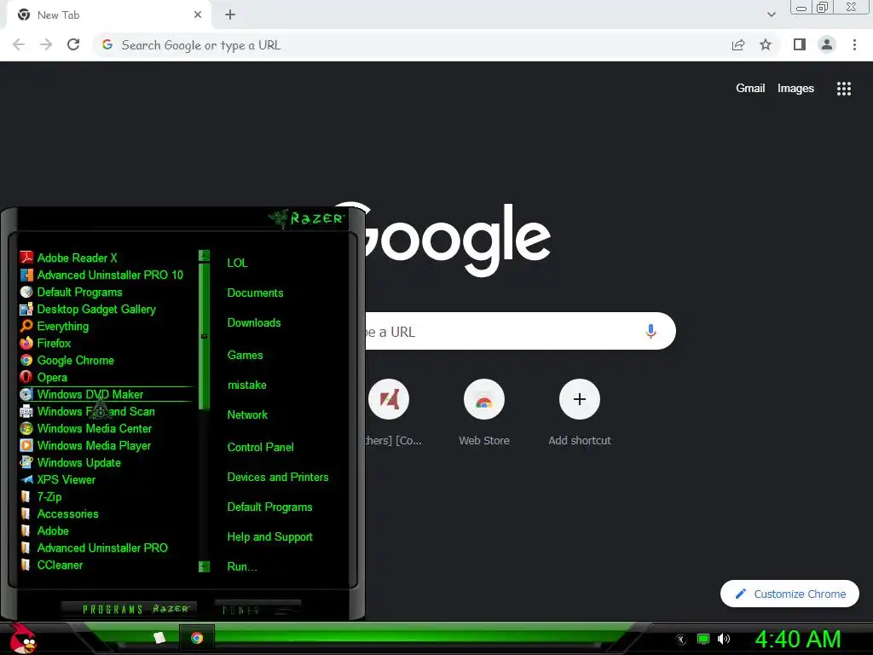Open the Google apps grid
The height and width of the screenshot is (655, 873).
click(x=843, y=89)
